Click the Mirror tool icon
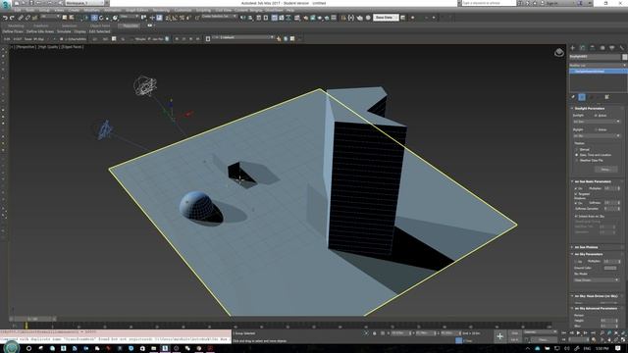Viewport: 628px width, 353px height. (x=242, y=18)
